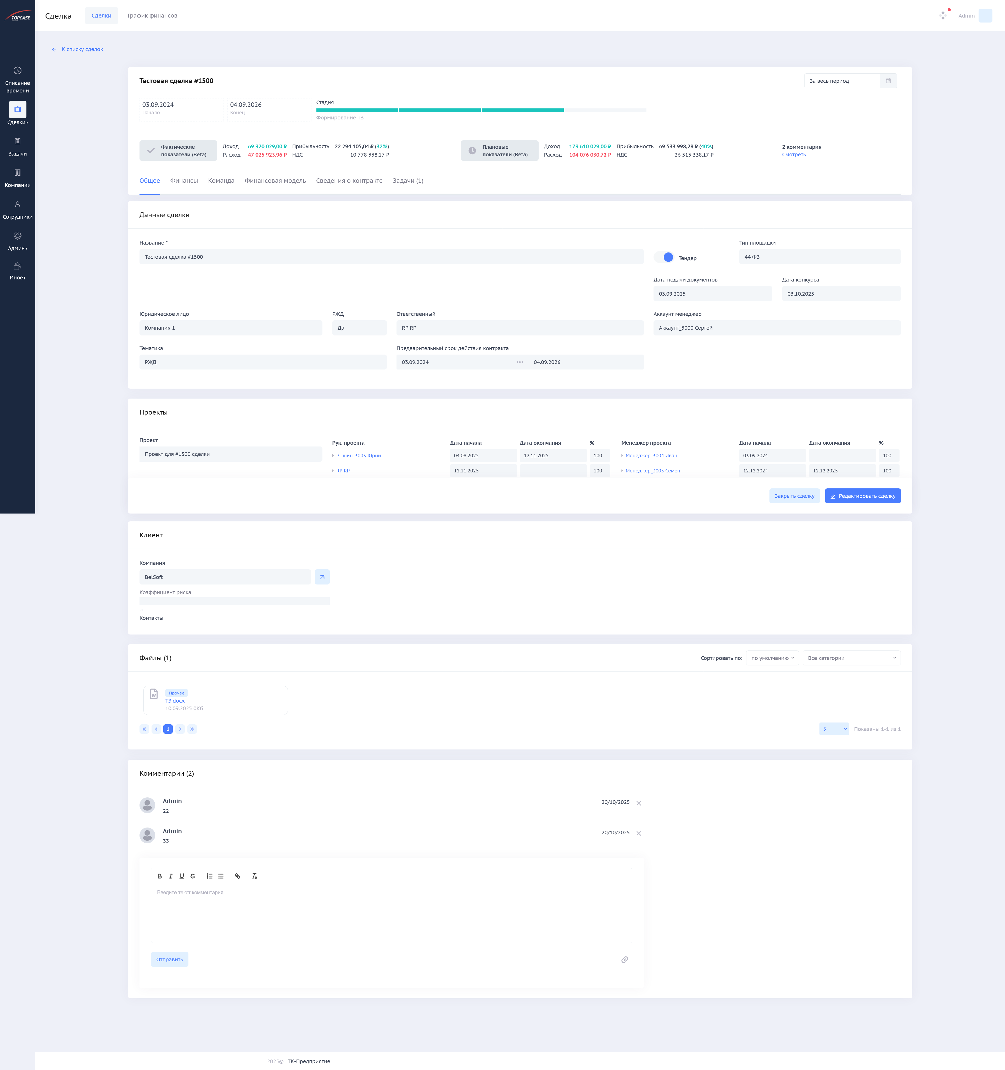This screenshot has height=1070, width=1005.
Task: Switch to the Задачи (1) tab
Action: coord(408,181)
